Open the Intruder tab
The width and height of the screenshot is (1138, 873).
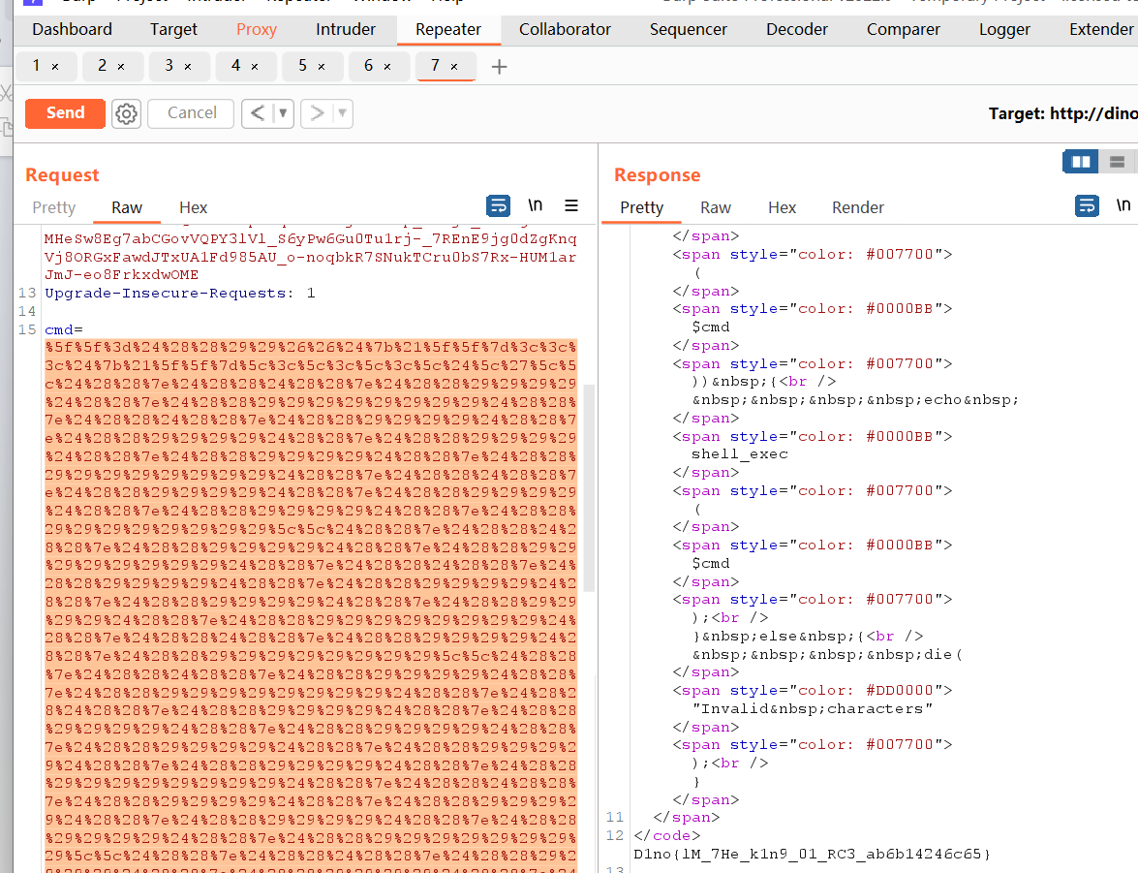(346, 29)
